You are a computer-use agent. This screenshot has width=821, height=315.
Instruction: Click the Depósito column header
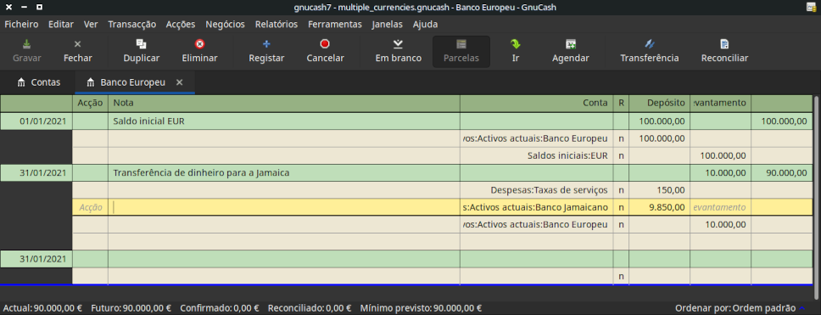(659, 104)
